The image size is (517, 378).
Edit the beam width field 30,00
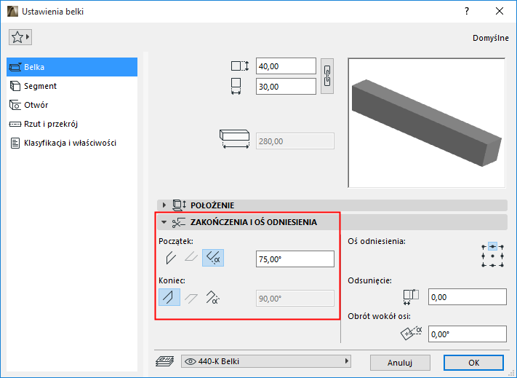click(286, 87)
